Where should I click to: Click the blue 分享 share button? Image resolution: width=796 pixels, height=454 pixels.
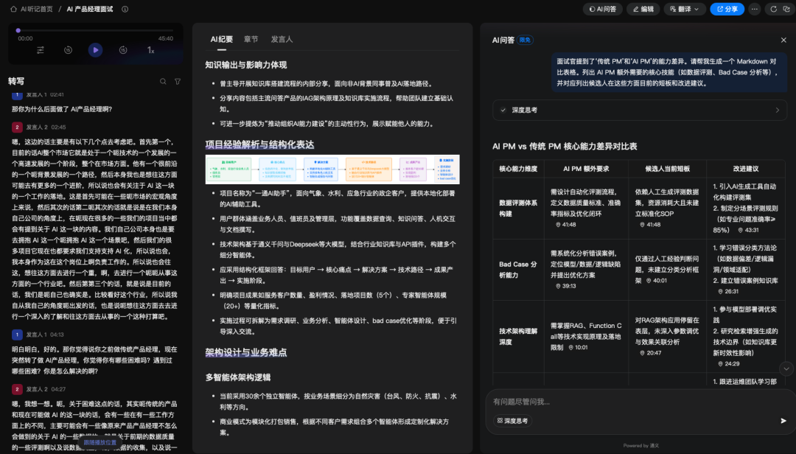coord(727,9)
